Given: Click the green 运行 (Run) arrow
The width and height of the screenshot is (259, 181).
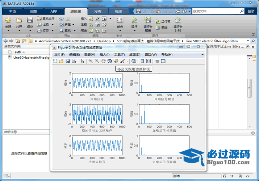Looking at the screenshot, I should 134,20.
